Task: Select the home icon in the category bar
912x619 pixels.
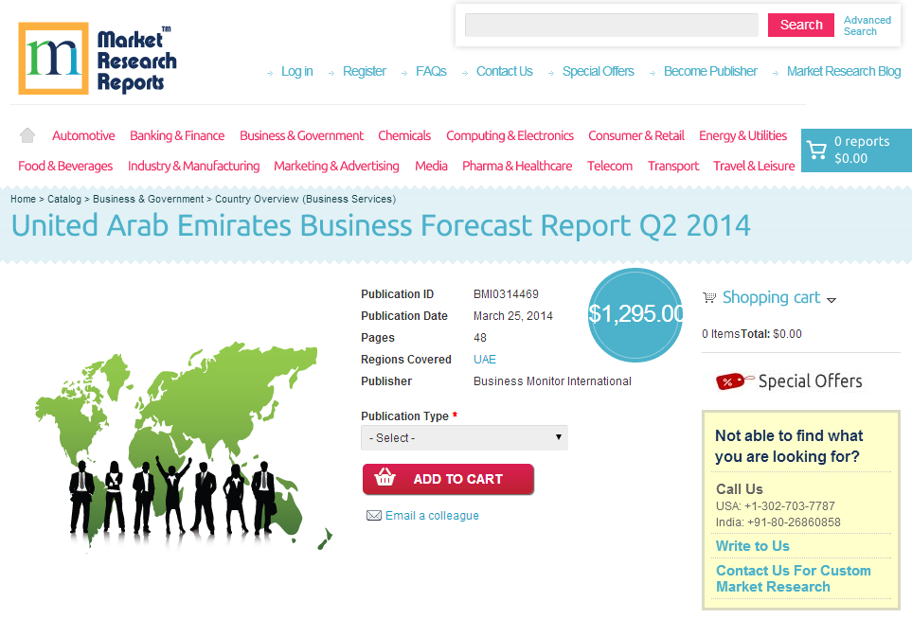Action: (27, 135)
